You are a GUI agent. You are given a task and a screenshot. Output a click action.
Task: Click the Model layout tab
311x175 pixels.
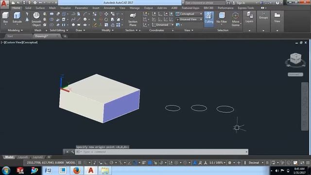tap(9, 157)
